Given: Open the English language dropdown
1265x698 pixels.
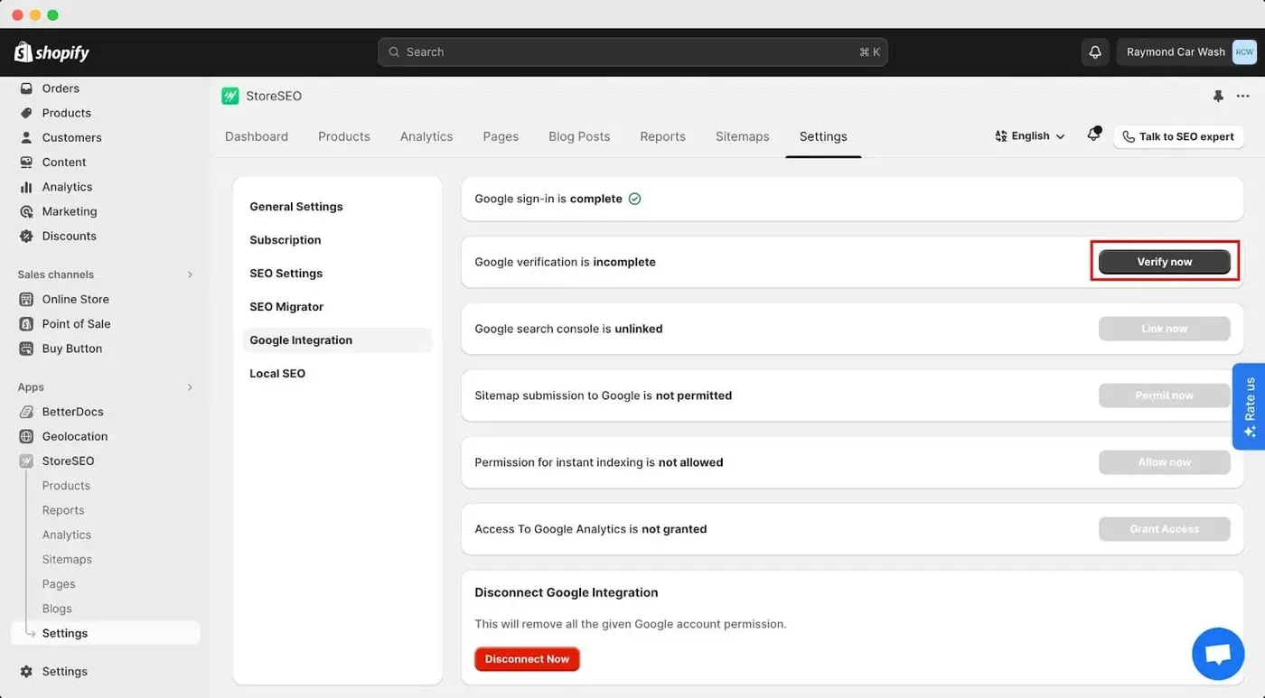Looking at the screenshot, I should (x=1030, y=136).
